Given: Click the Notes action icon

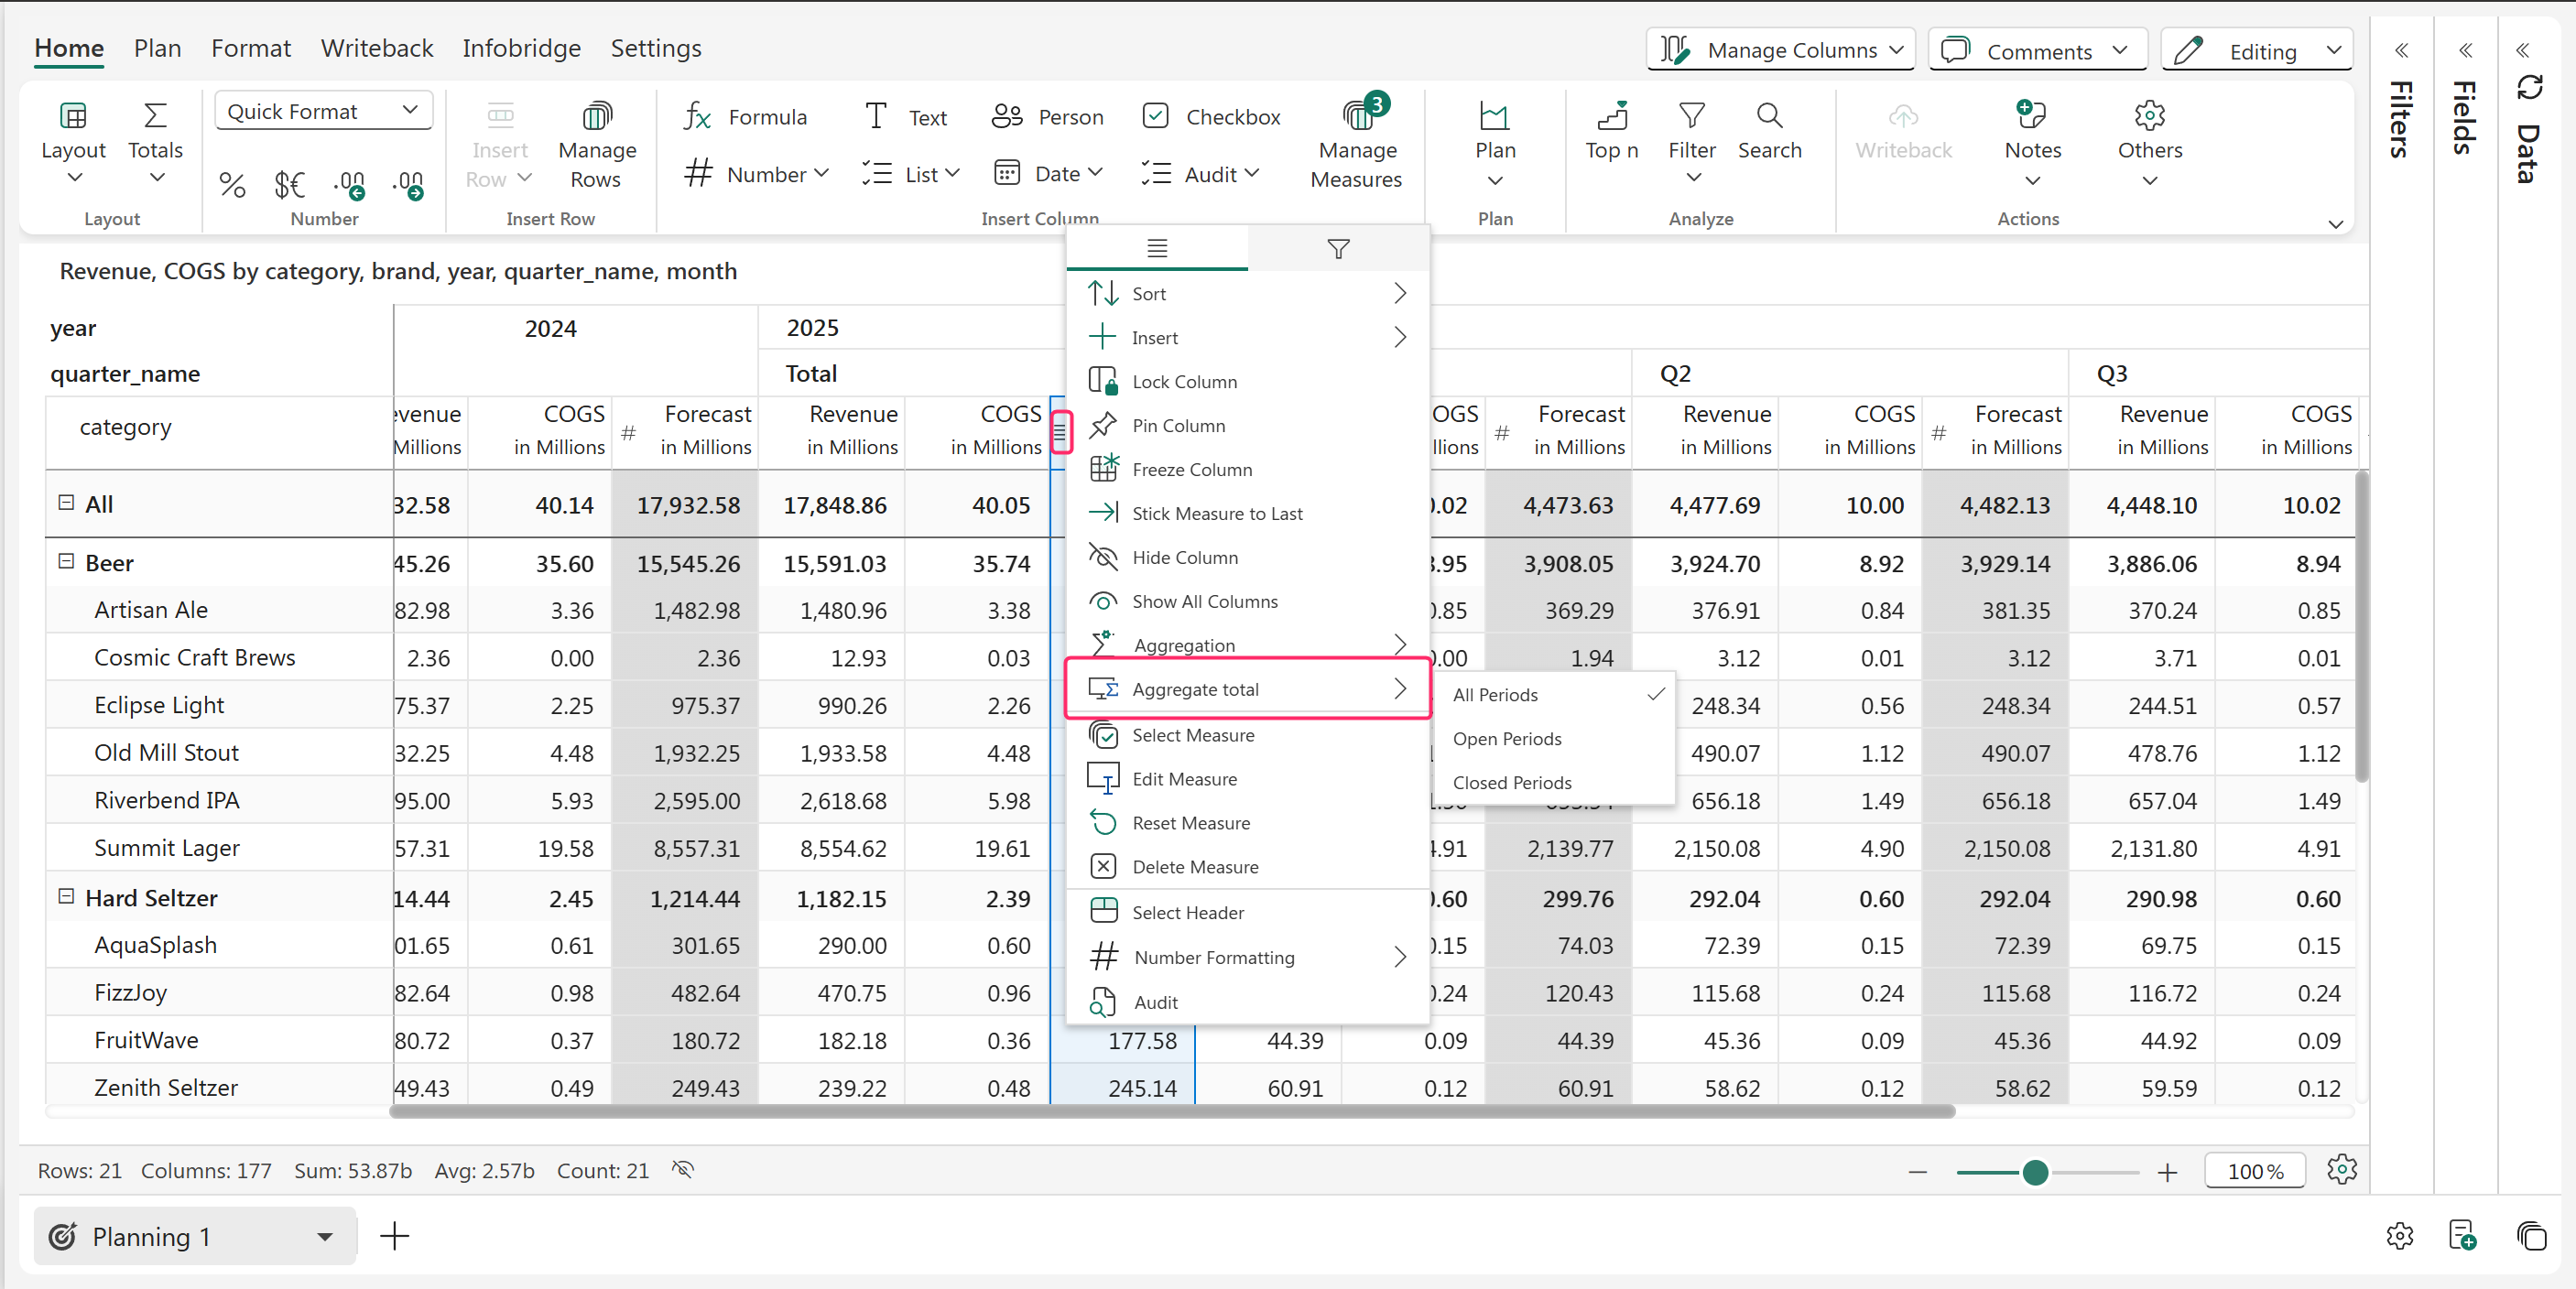Looking at the screenshot, I should [2030, 116].
